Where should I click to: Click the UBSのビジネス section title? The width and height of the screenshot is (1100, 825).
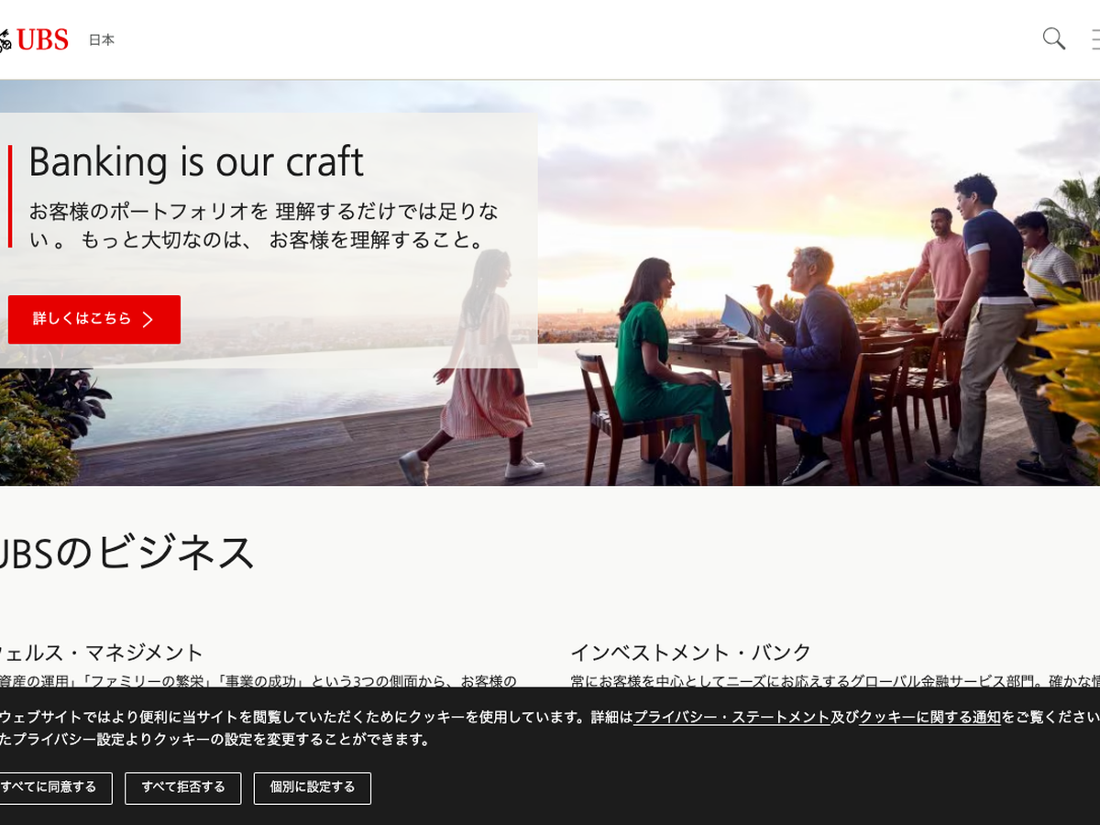click(126, 553)
